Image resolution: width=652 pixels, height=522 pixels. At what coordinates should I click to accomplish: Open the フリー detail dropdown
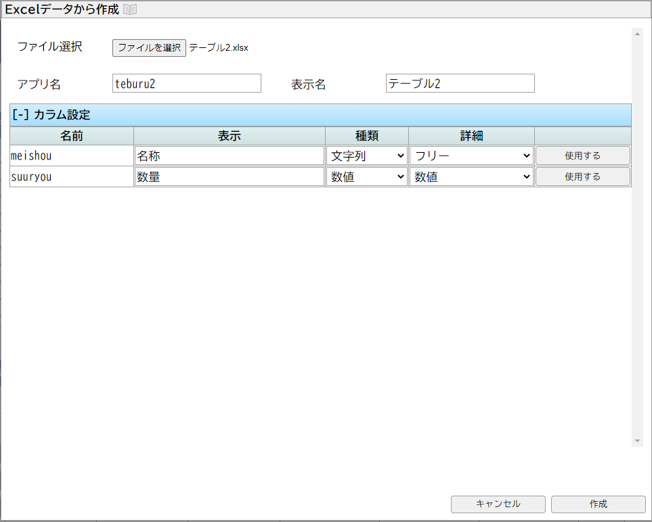471,156
